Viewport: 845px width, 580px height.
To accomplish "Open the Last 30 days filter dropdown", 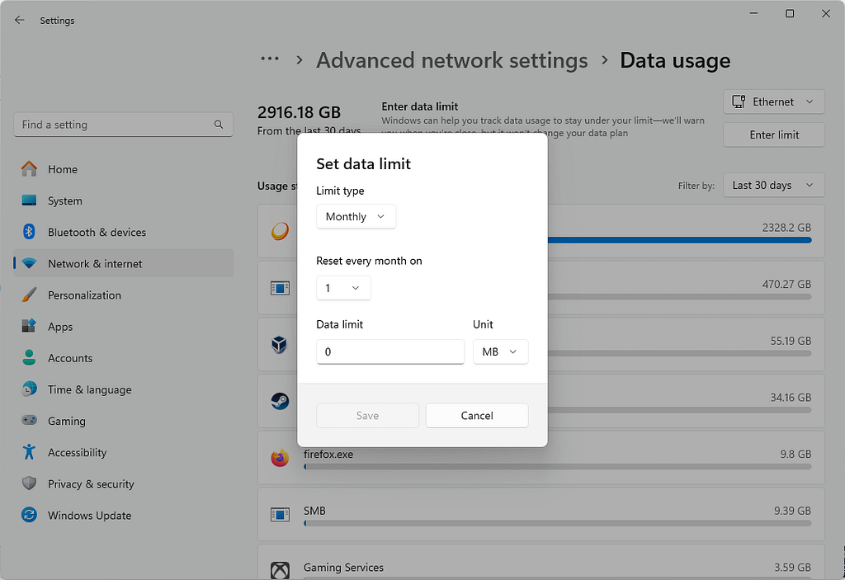I will pyautogui.click(x=773, y=185).
